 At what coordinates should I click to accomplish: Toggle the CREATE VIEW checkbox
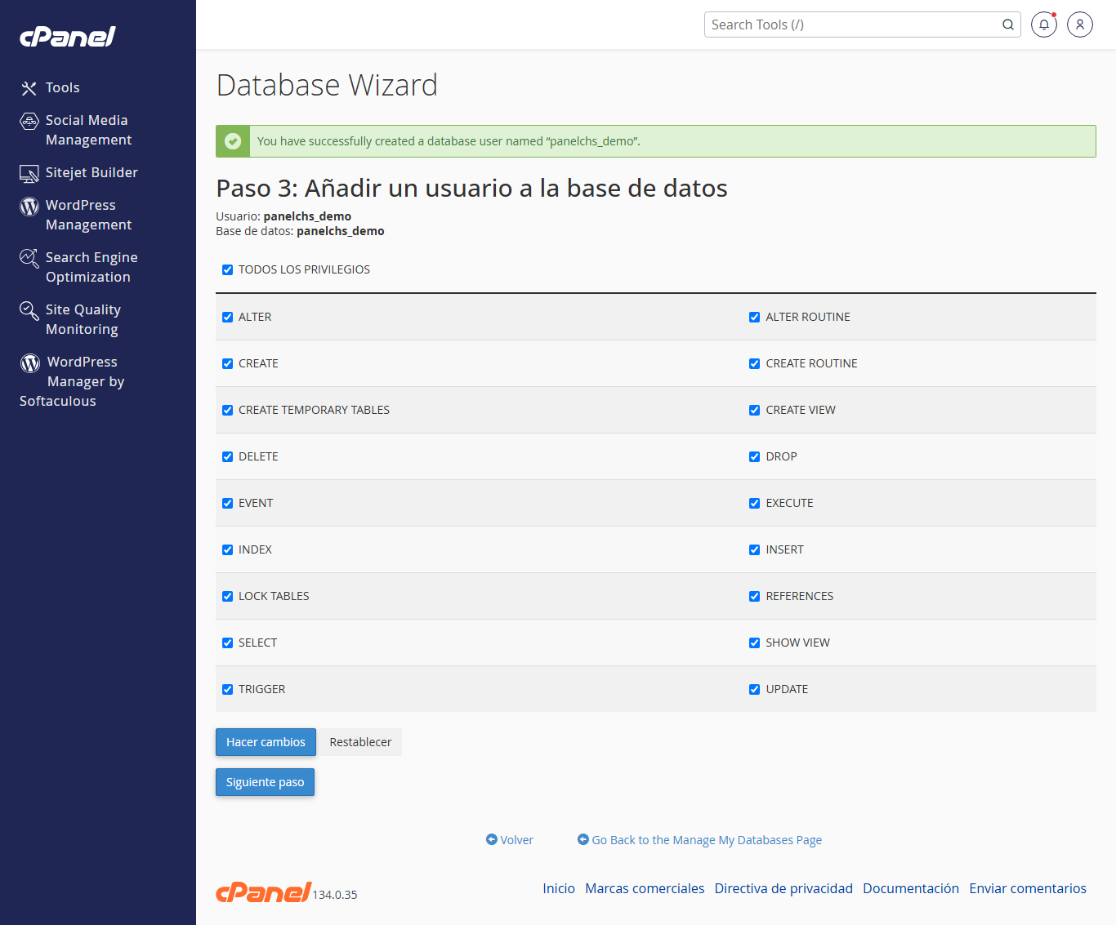point(755,410)
